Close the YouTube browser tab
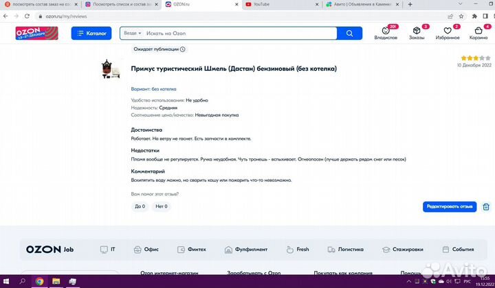 [x=317, y=4]
